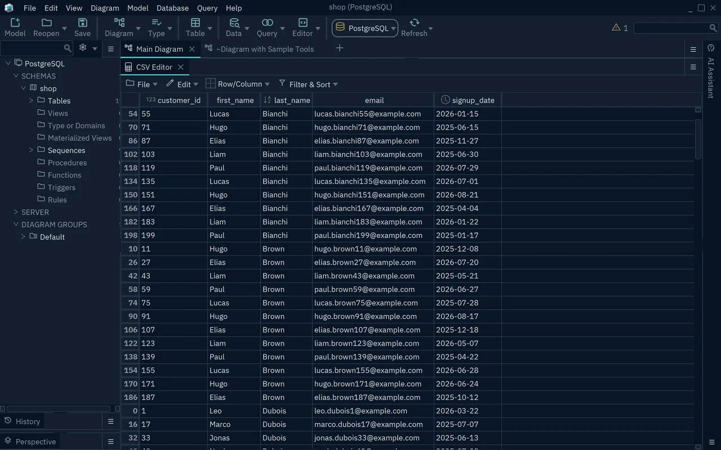Viewport: 721px width, 450px height.
Task: Close the CSV Editor tab
Action: tap(181, 67)
